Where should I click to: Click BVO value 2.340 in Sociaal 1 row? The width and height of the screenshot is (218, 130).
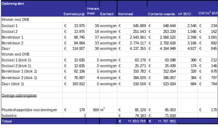click(x=192, y=26)
